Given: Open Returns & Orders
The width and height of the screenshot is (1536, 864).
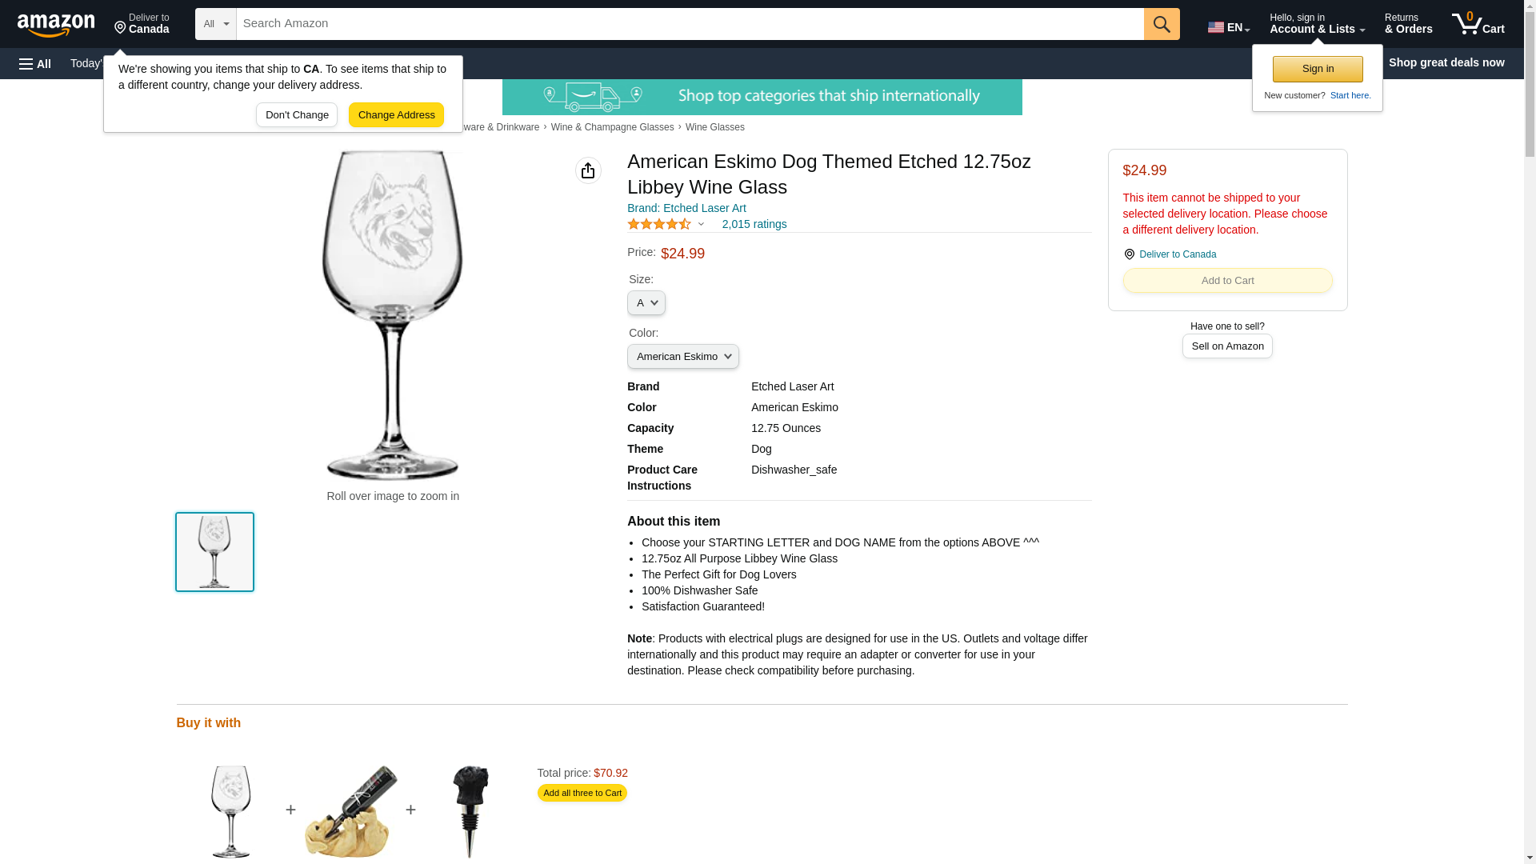Looking at the screenshot, I should (1408, 24).
